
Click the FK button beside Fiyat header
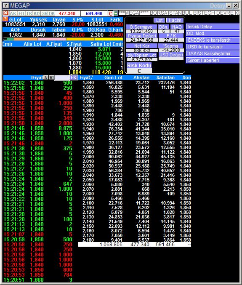click(x=74, y=77)
